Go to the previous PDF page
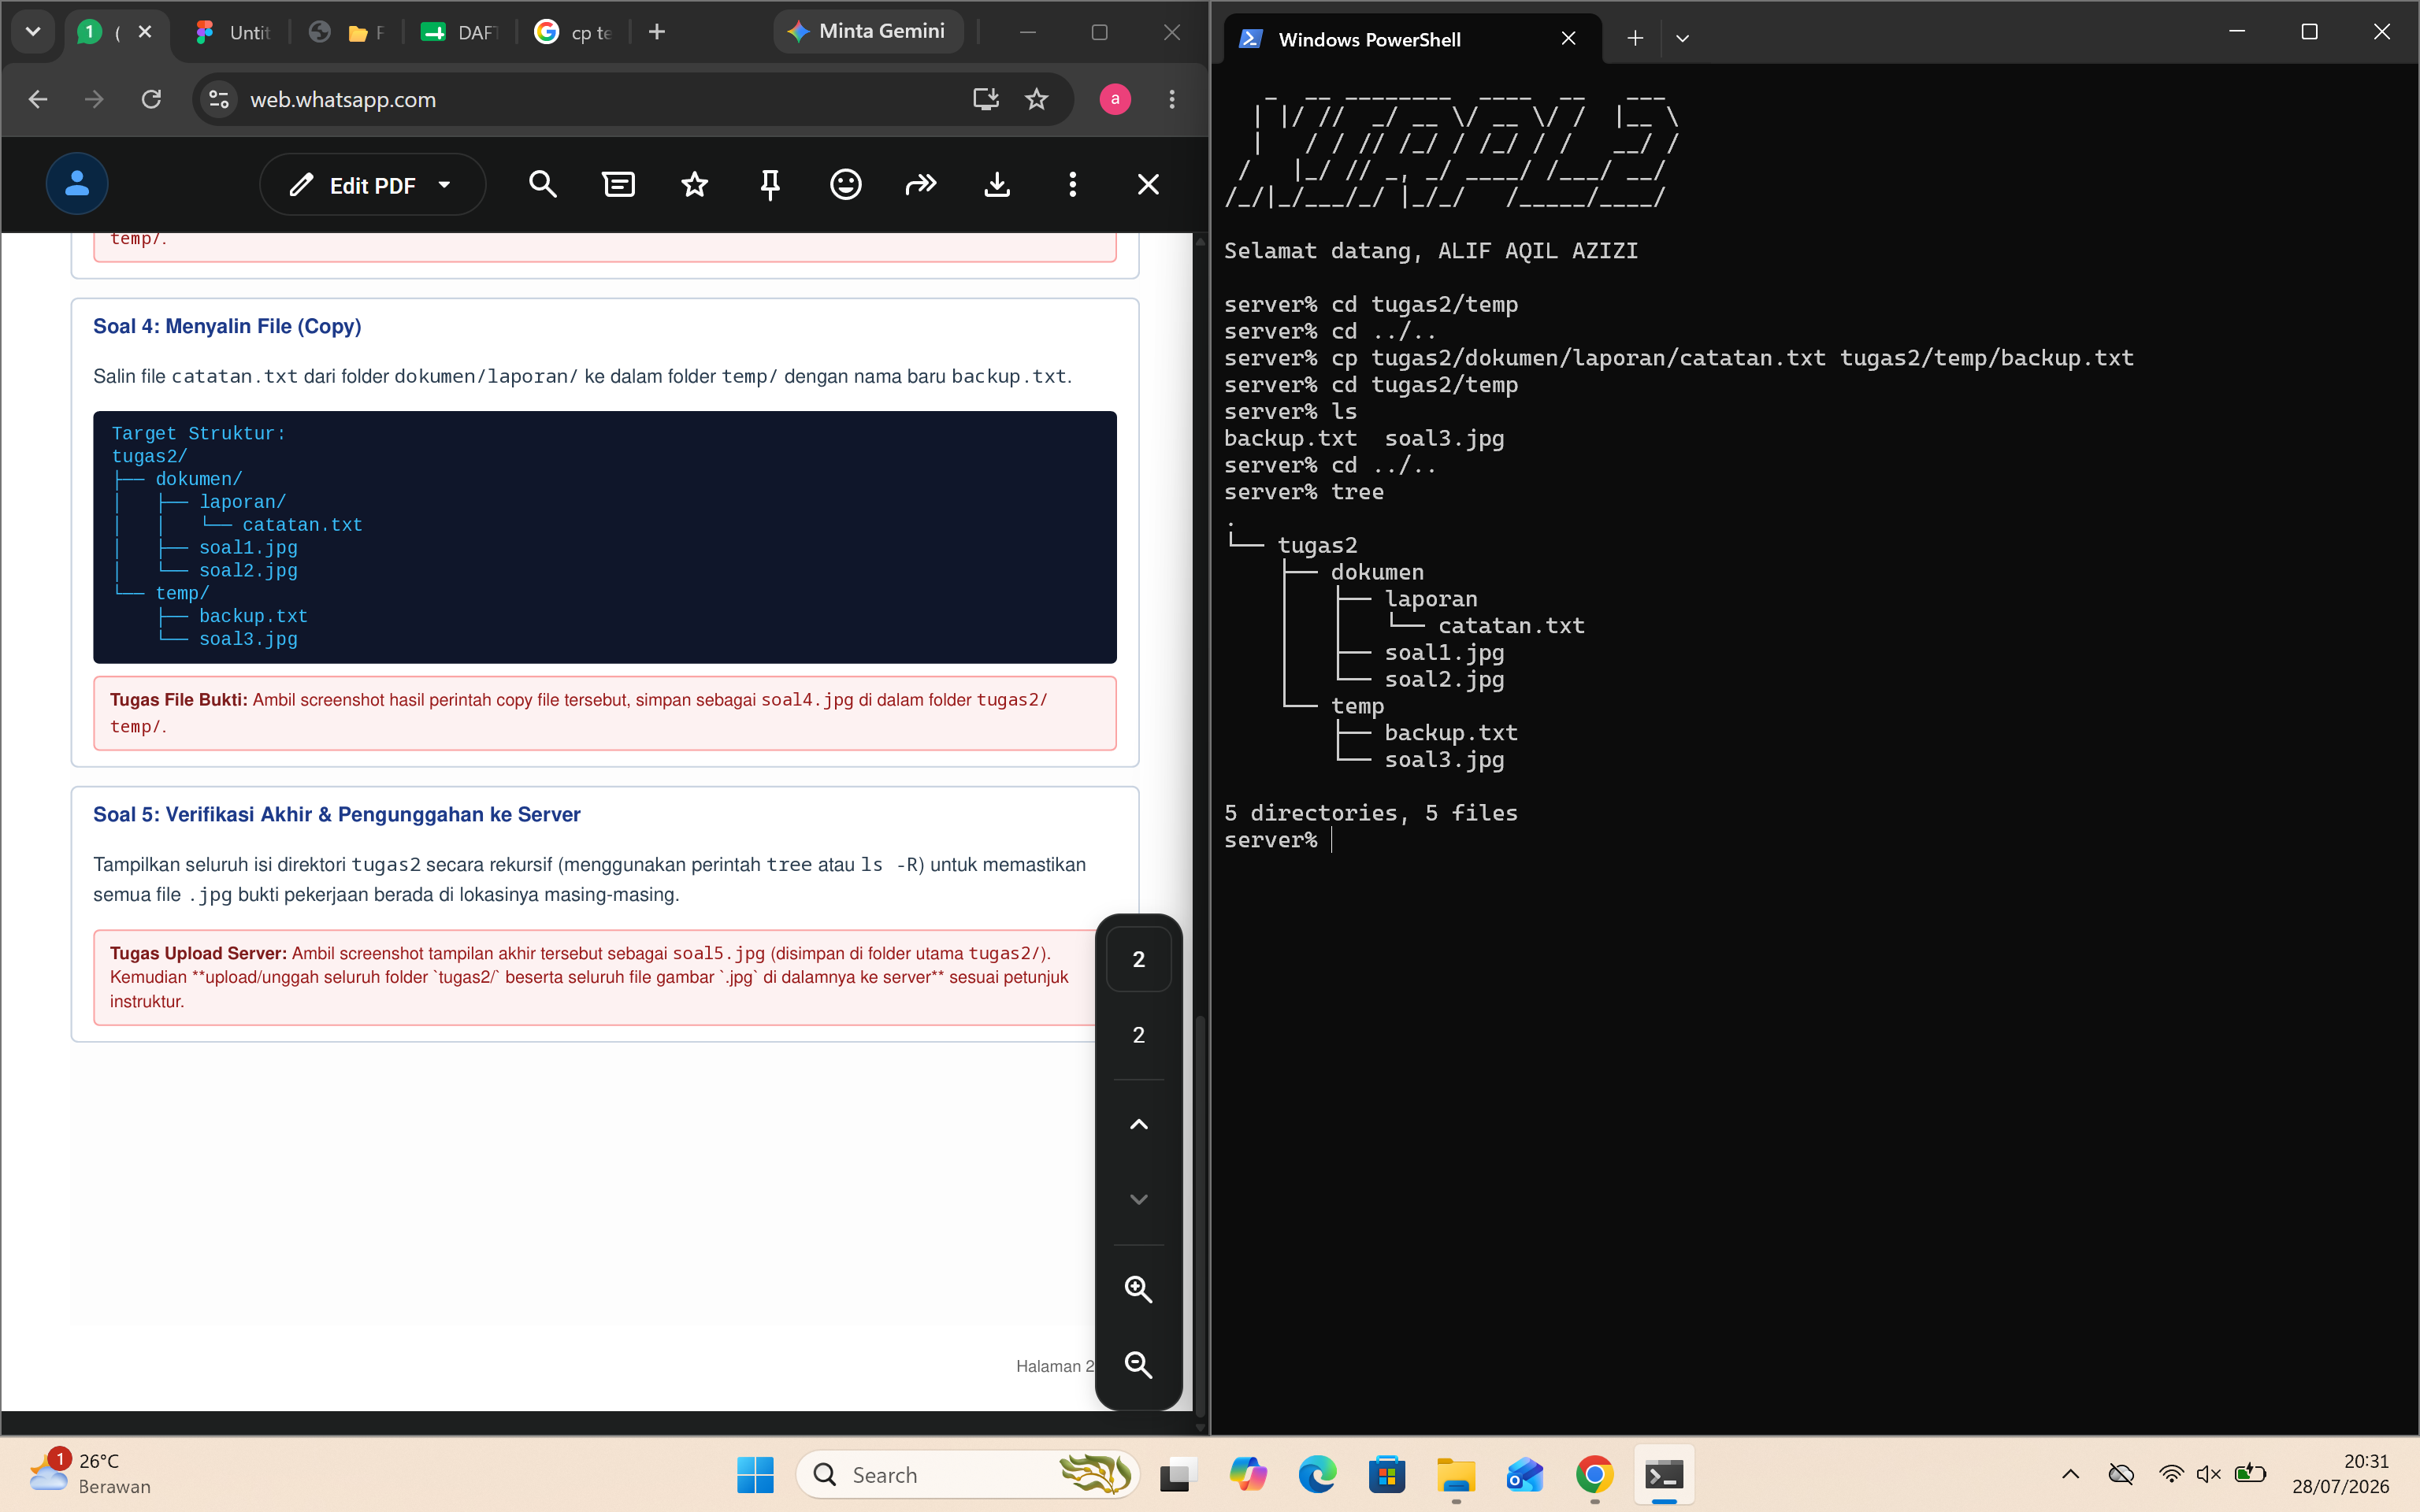This screenshot has width=2420, height=1512. (1138, 1124)
